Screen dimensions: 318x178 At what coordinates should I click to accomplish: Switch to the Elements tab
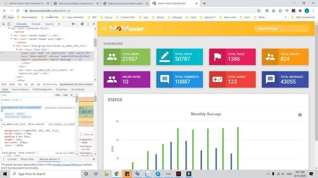point(21,24)
